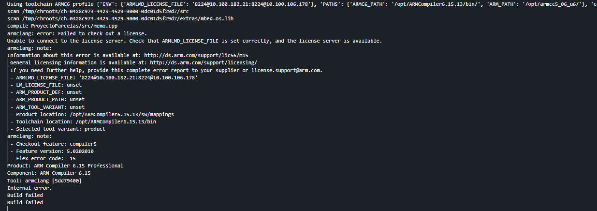Click the "Internal error." output line

[29, 188]
